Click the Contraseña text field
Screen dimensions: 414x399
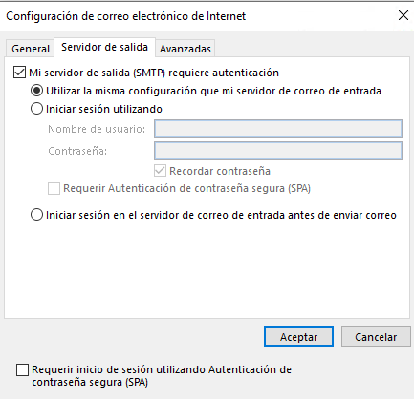tap(278, 151)
